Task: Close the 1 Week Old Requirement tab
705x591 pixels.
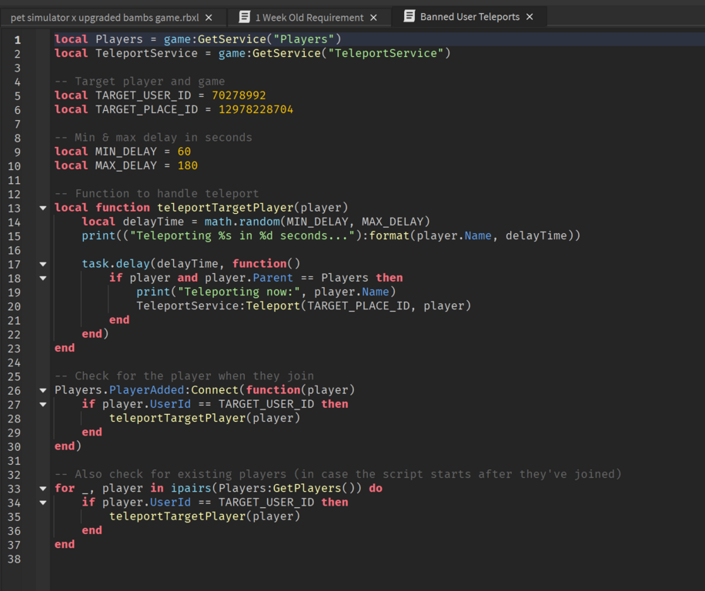Action: pyautogui.click(x=374, y=17)
